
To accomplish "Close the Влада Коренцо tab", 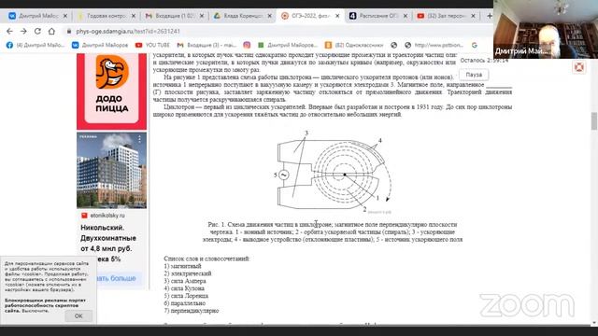I will (x=270, y=16).
